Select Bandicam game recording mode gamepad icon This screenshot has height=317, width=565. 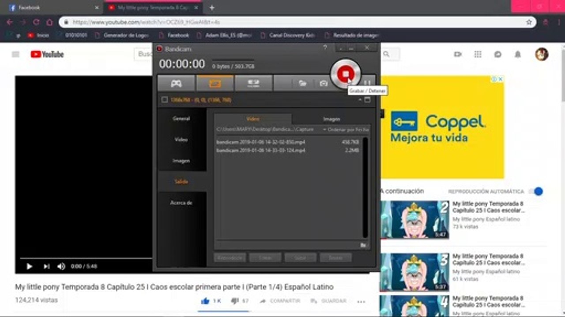(177, 83)
